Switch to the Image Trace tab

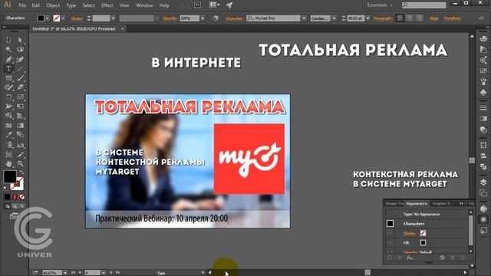pyautogui.click(x=394, y=203)
